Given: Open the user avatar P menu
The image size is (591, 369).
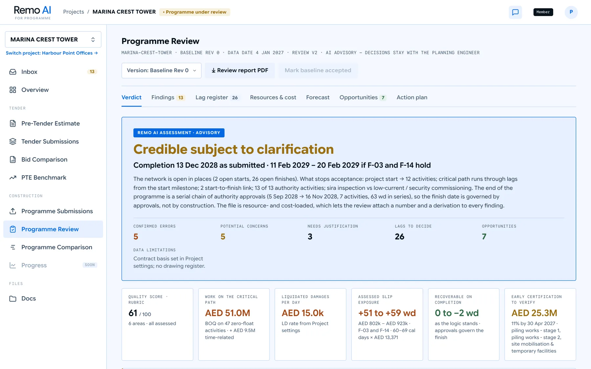Looking at the screenshot, I should [571, 12].
